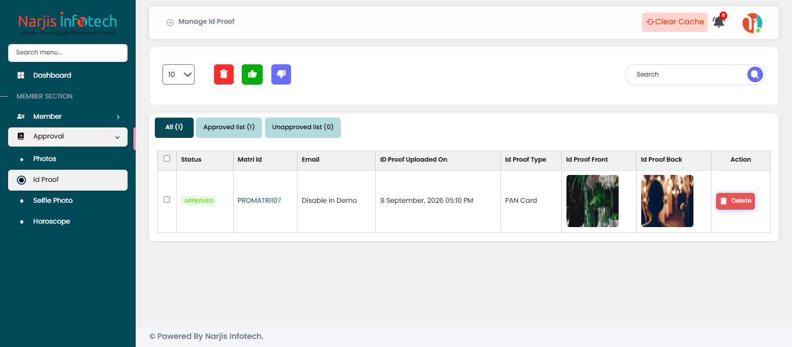Switch to the Unapproved list (0) tab
The width and height of the screenshot is (792, 347).
tap(303, 127)
